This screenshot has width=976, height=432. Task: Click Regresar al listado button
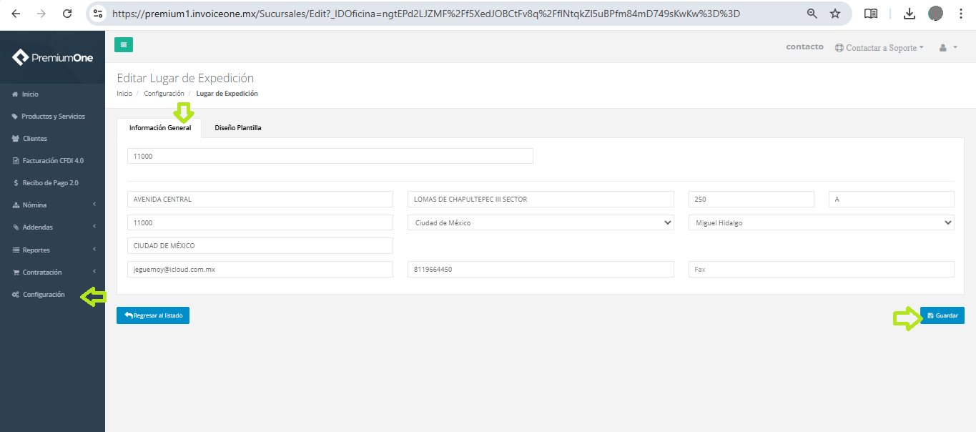pos(153,315)
